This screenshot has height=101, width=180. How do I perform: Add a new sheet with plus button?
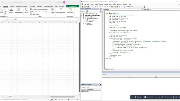[x=18, y=97]
